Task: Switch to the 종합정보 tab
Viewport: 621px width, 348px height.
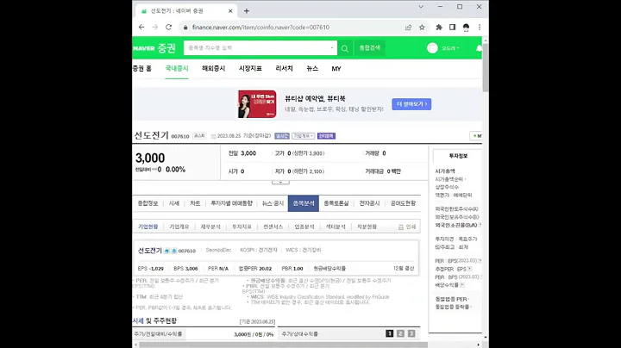Action: click(147, 203)
